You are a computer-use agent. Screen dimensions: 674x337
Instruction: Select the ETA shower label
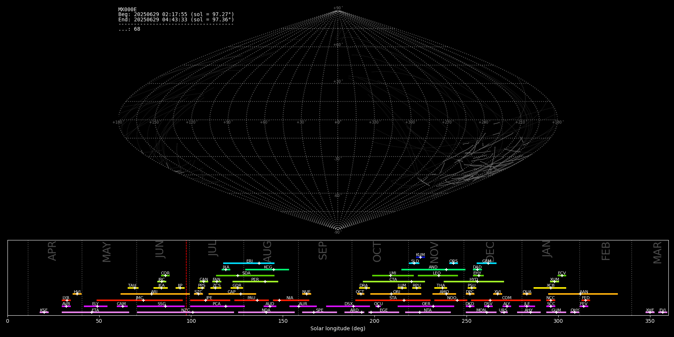pos(95,310)
